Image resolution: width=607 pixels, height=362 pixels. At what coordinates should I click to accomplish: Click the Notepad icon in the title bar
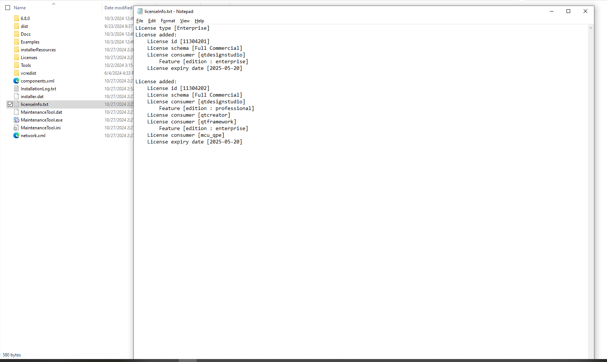pyautogui.click(x=140, y=11)
